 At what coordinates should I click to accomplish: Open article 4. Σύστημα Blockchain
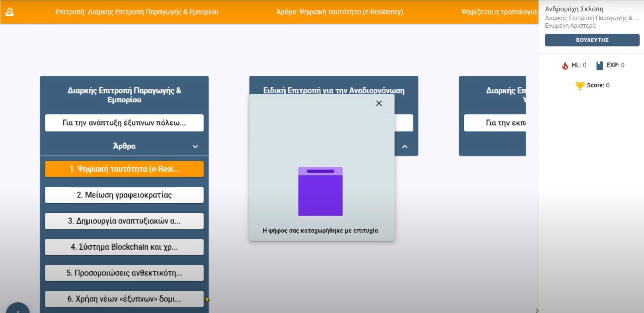pyautogui.click(x=124, y=247)
